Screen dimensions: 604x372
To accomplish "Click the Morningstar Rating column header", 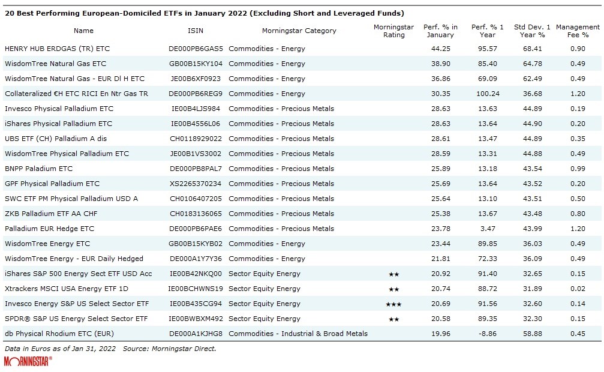I will pos(393,31).
